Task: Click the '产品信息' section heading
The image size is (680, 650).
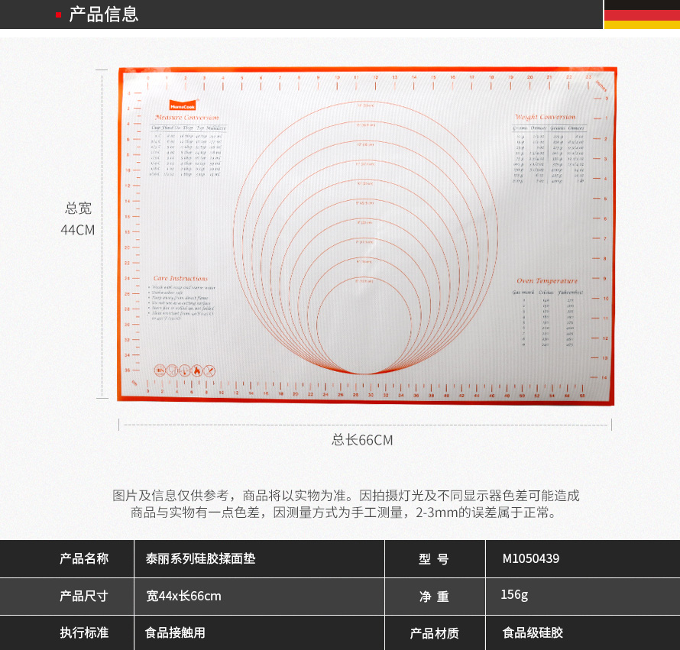Action: coord(104,15)
